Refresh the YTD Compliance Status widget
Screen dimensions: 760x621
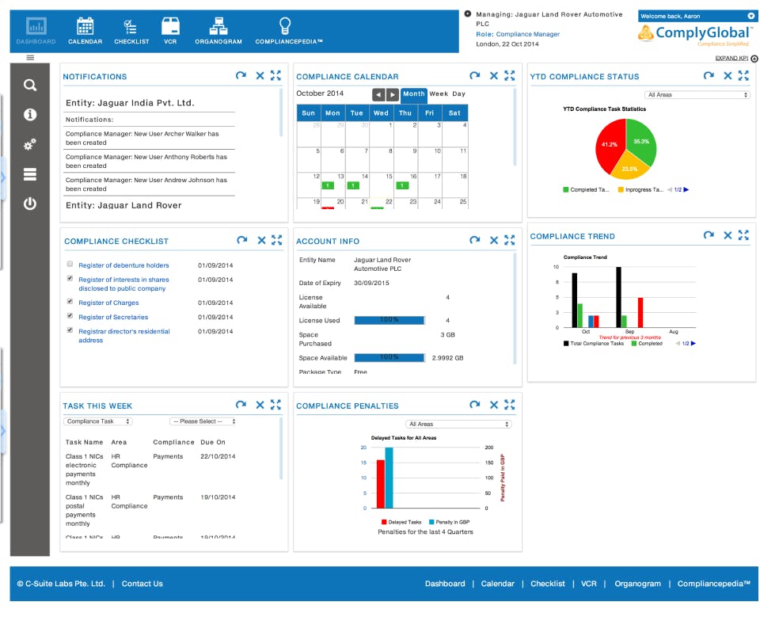(709, 75)
